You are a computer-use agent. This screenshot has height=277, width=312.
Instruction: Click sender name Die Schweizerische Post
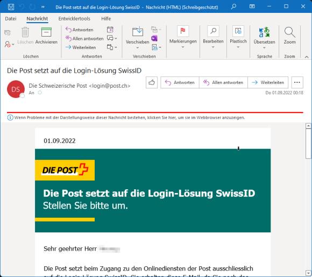(58, 86)
